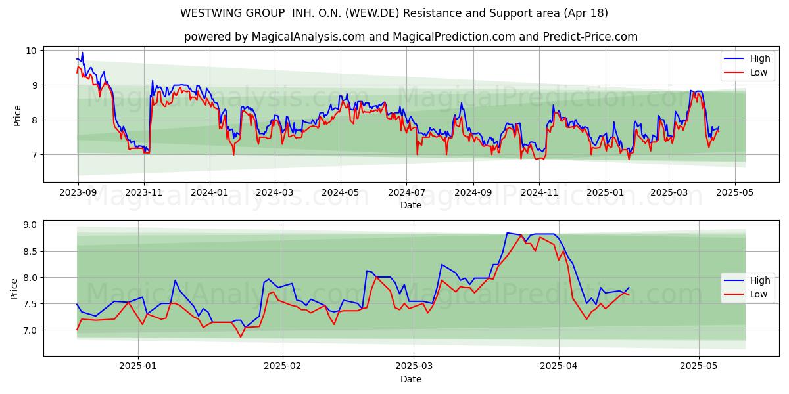Click the '2025-05' tick label on top chart
The image size is (789, 394).
point(734,194)
